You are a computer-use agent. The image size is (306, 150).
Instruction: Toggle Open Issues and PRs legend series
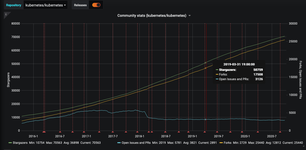136,142
